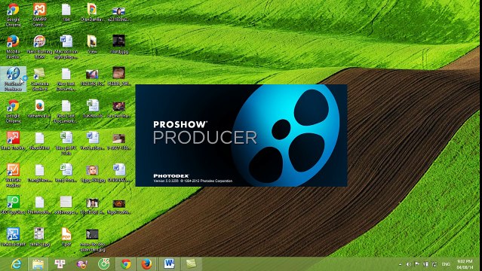Open the green Coc Coc browser taskbar icon
482x271 pixels.
coord(103,263)
